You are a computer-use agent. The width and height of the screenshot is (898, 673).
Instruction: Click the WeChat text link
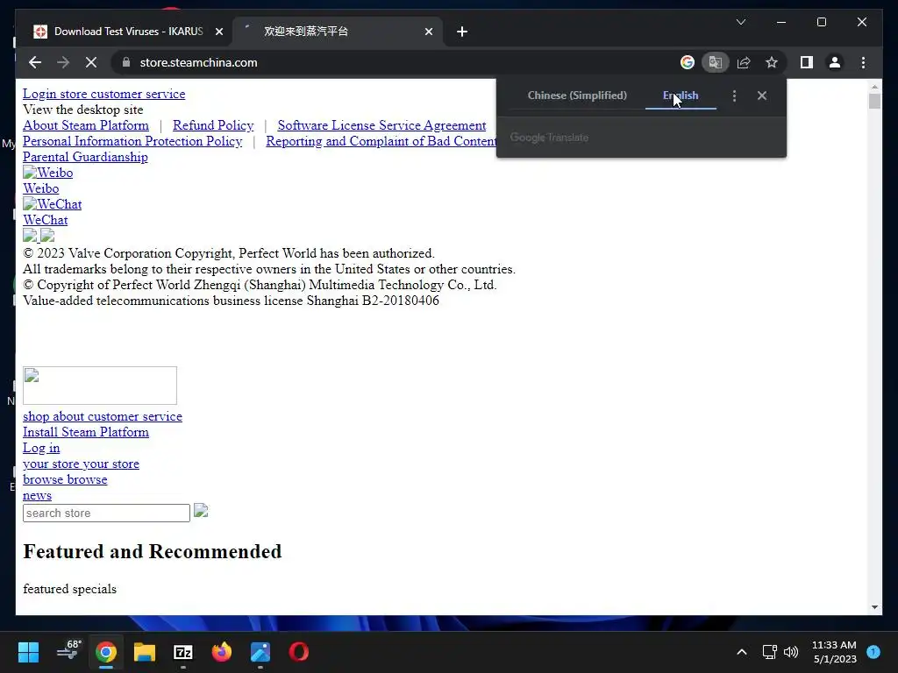[x=46, y=220]
